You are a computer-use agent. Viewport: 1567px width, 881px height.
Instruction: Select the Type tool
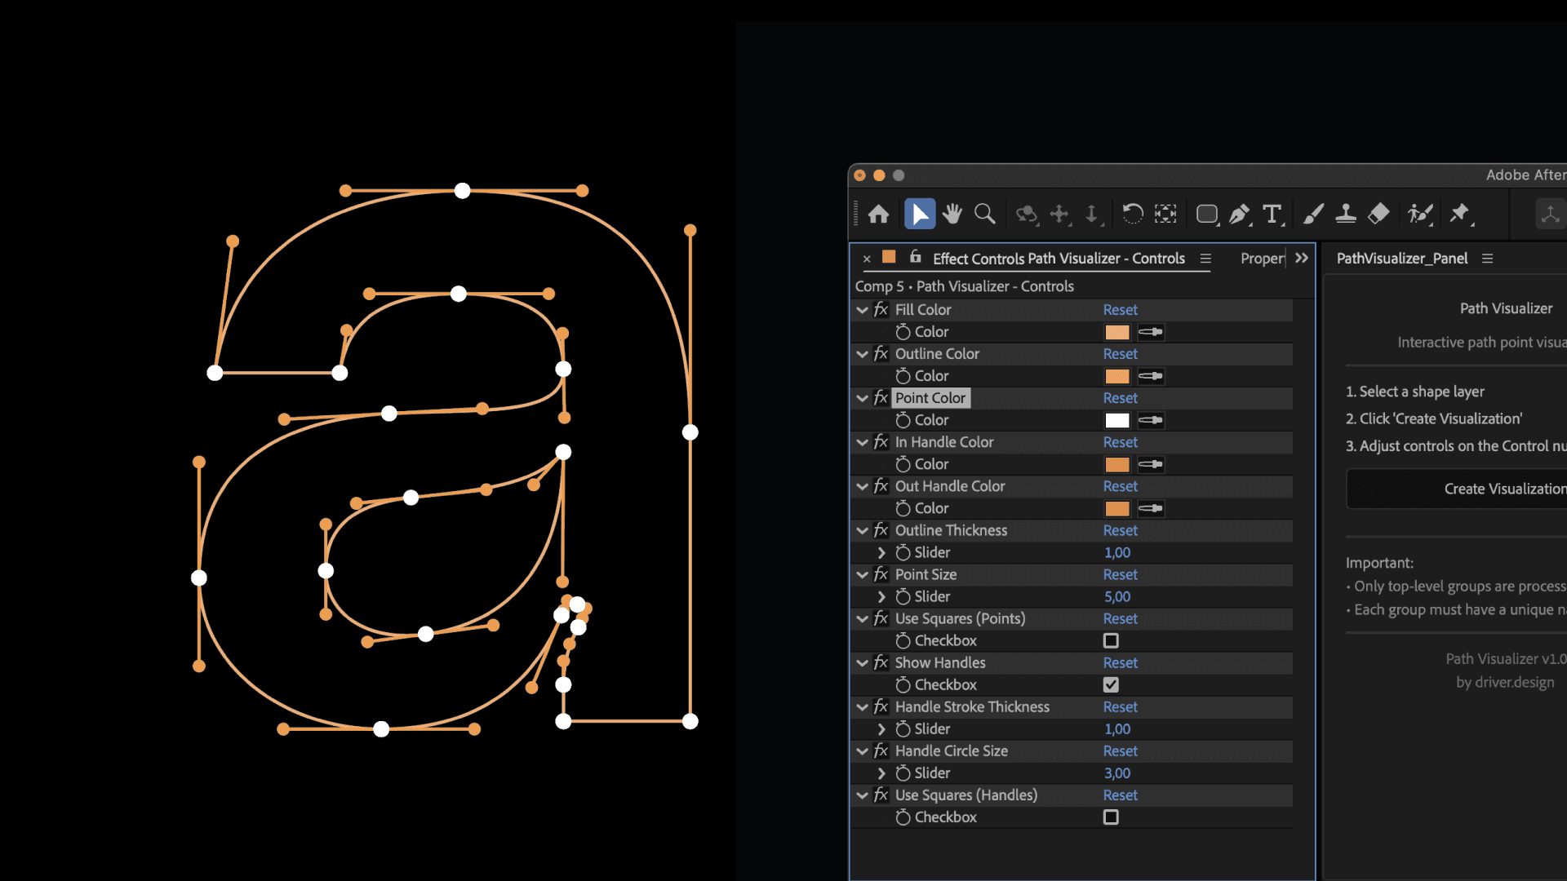point(1272,215)
